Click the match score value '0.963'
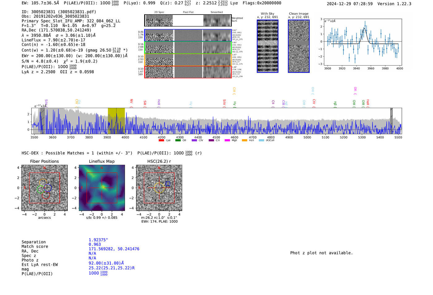 [95, 245]
